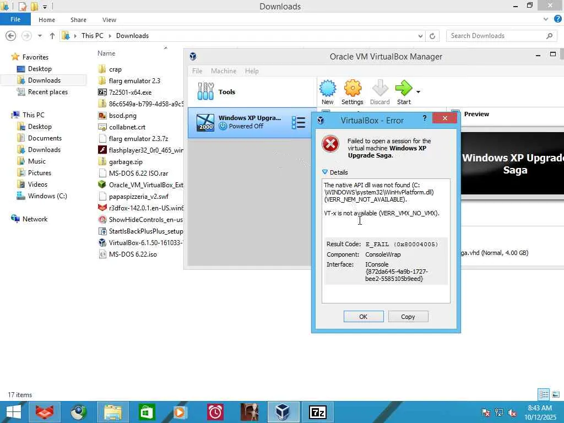Switch to Explorer View ribbon tab

click(x=109, y=20)
